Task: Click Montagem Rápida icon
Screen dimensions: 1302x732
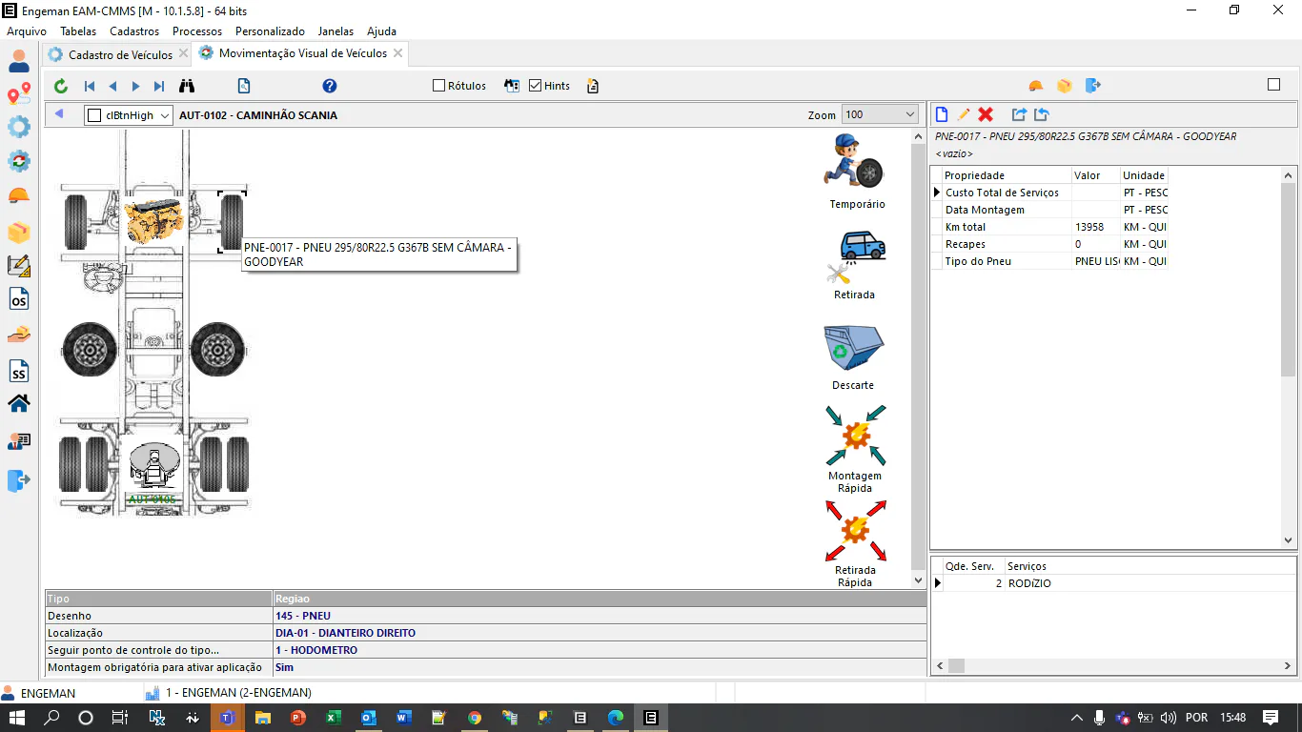Action: coord(855,436)
